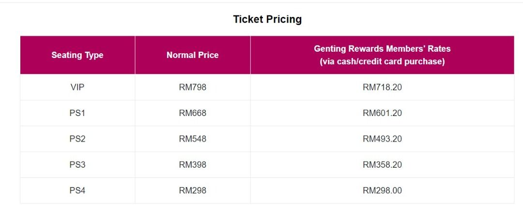The width and height of the screenshot is (523, 218).
Task: Select the PS4 seating type cell
Action: [77, 190]
